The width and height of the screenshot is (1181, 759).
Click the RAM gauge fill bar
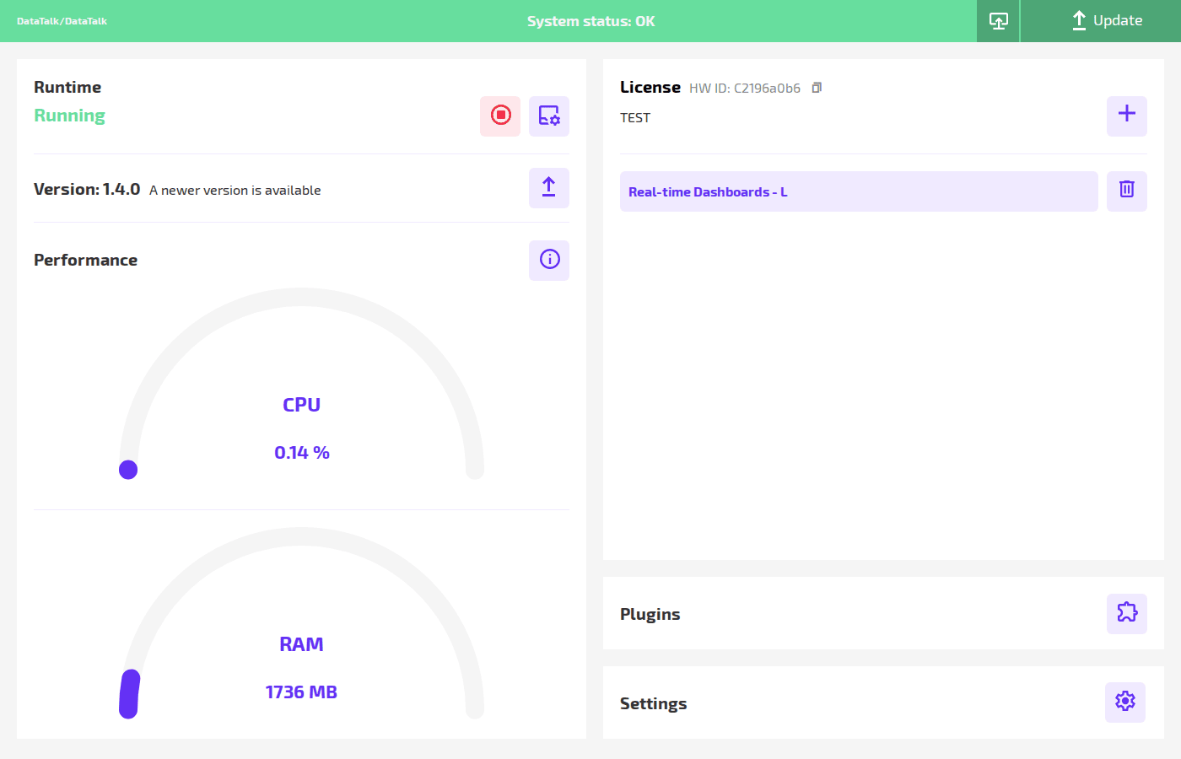pyautogui.click(x=129, y=694)
